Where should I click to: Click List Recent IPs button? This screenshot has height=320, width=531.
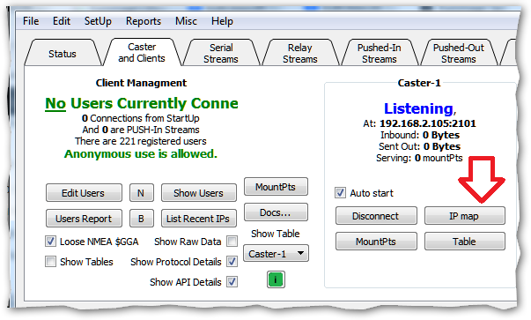[x=198, y=219]
